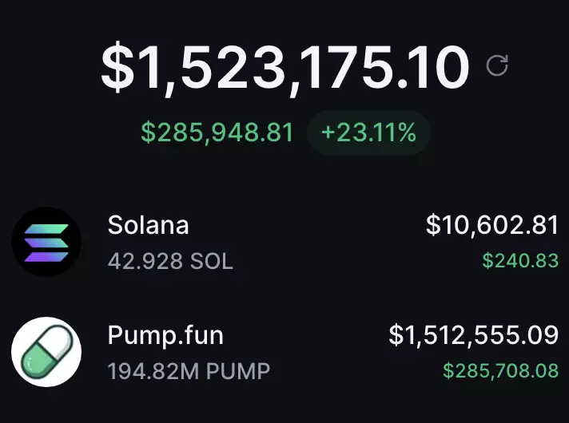Click the 194.82M PUMP amount
569x423 pixels.
pos(189,371)
